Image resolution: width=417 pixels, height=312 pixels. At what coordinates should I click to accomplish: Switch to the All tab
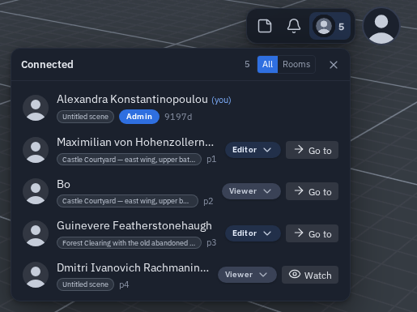[x=267, y=64]
